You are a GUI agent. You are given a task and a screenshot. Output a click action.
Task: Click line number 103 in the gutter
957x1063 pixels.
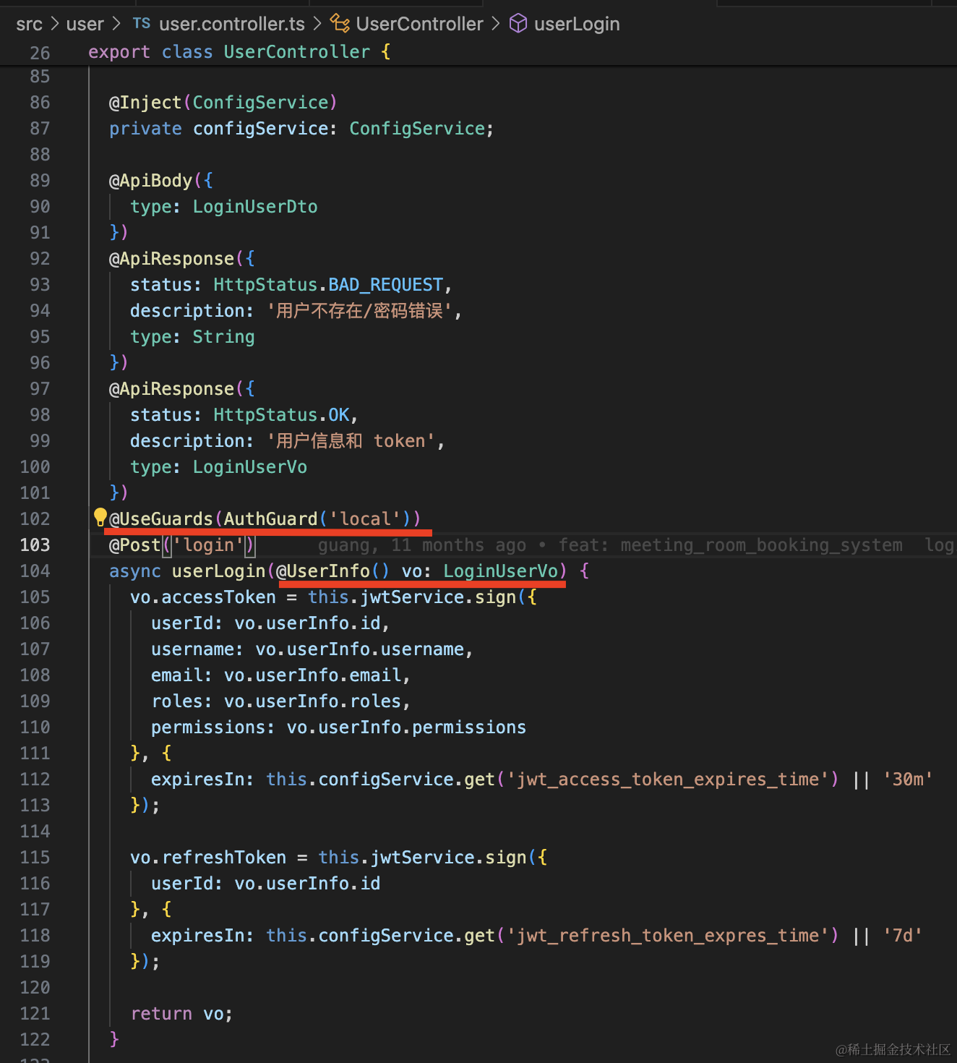click(35, 545)
